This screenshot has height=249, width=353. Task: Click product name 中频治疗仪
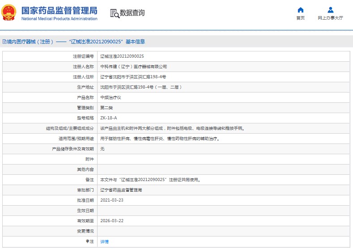(111, 97)
